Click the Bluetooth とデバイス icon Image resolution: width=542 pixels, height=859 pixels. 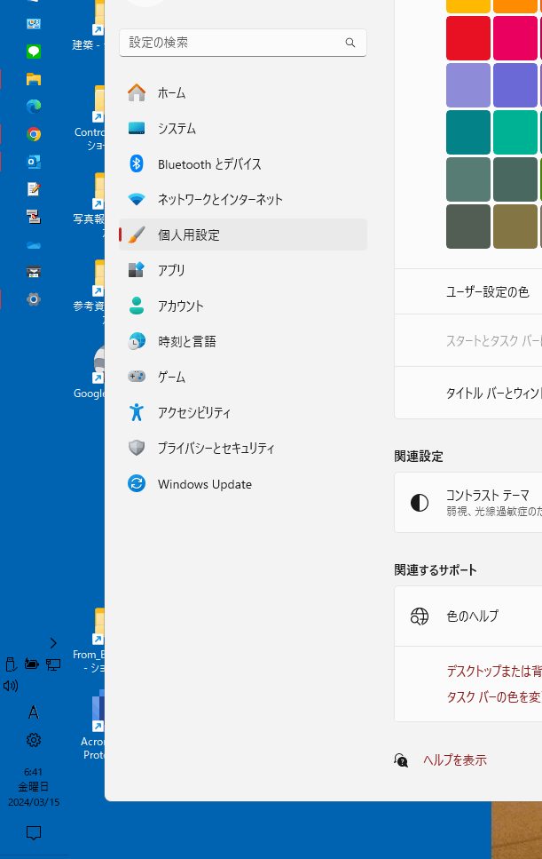[x=137, y=163]
